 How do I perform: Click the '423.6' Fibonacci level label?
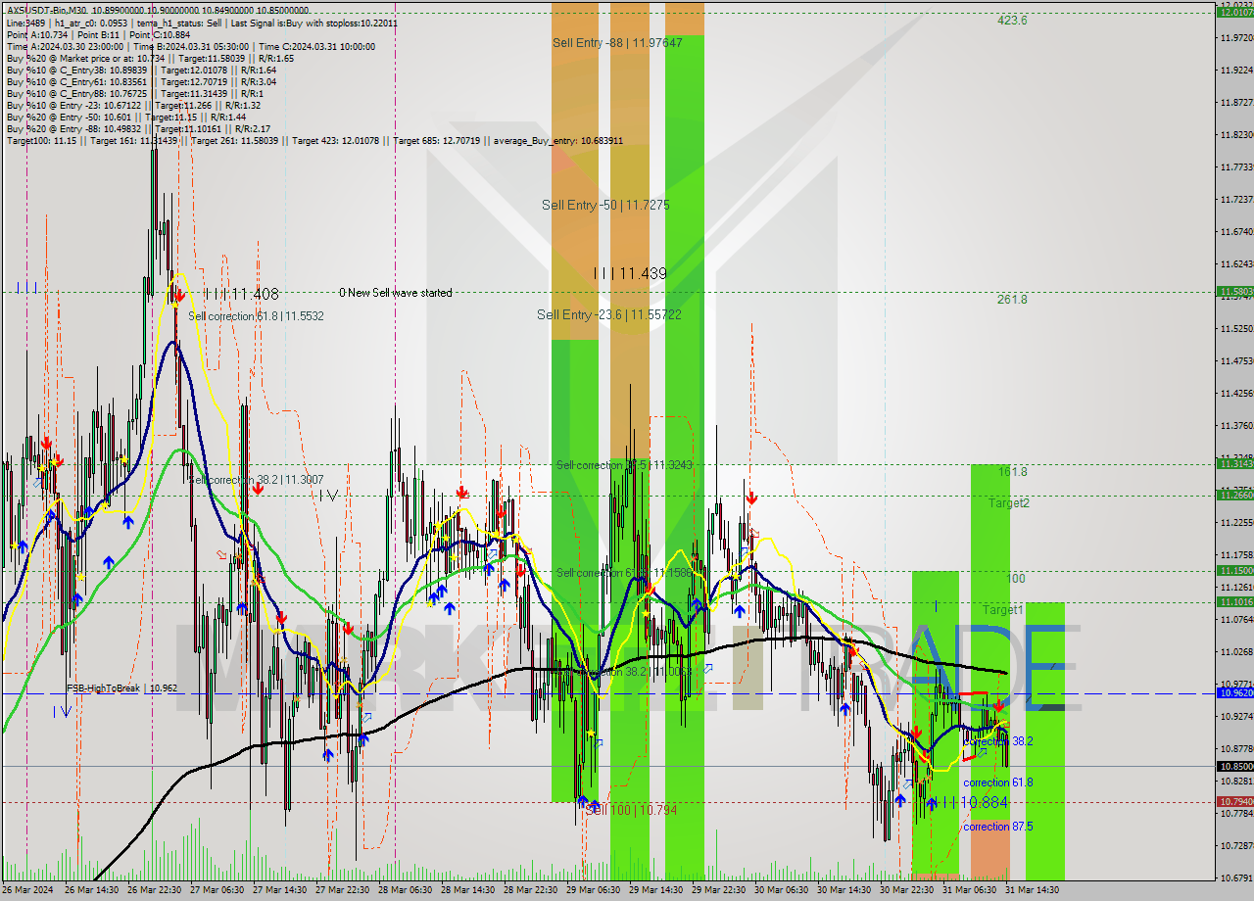[x=1012, y=20]
